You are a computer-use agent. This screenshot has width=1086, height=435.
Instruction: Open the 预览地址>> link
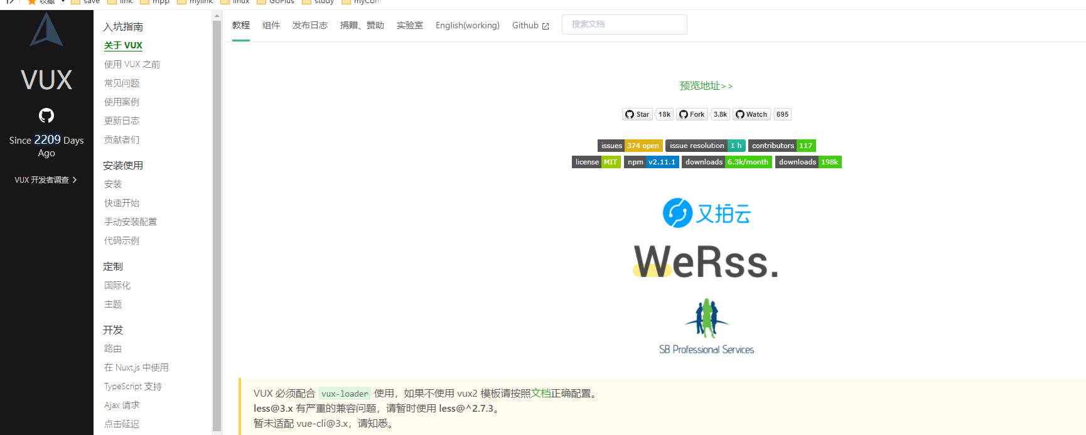pos(706,86)
